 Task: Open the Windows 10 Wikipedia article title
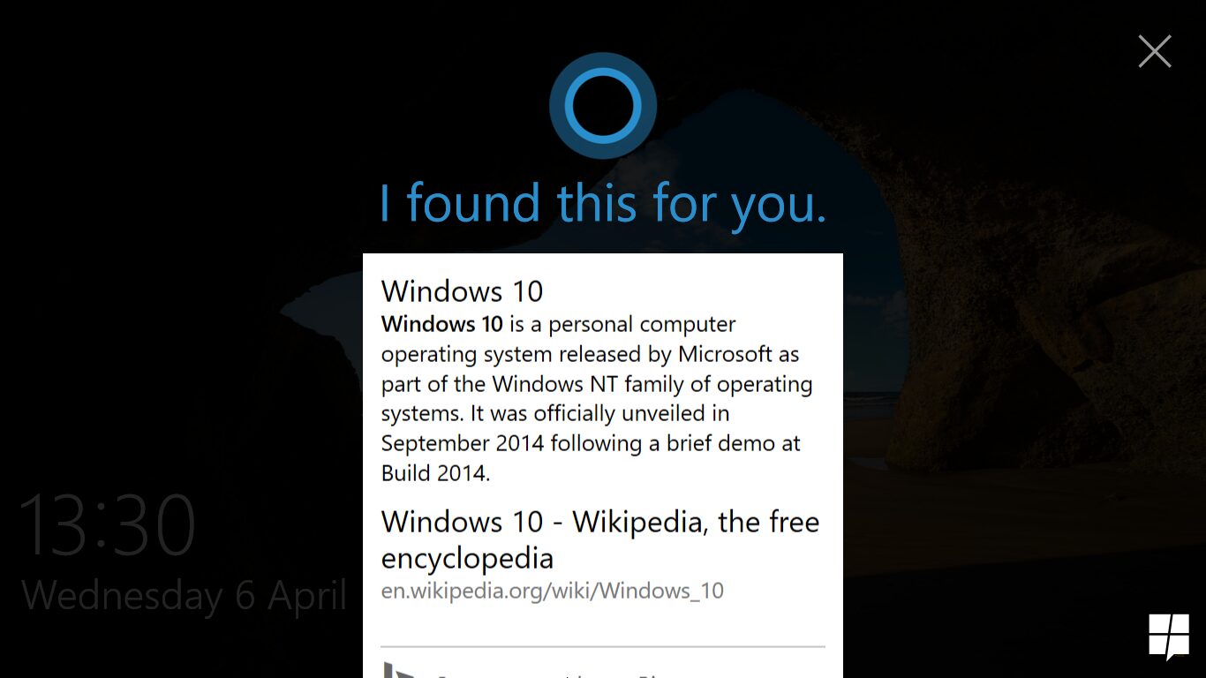point(600,539)
